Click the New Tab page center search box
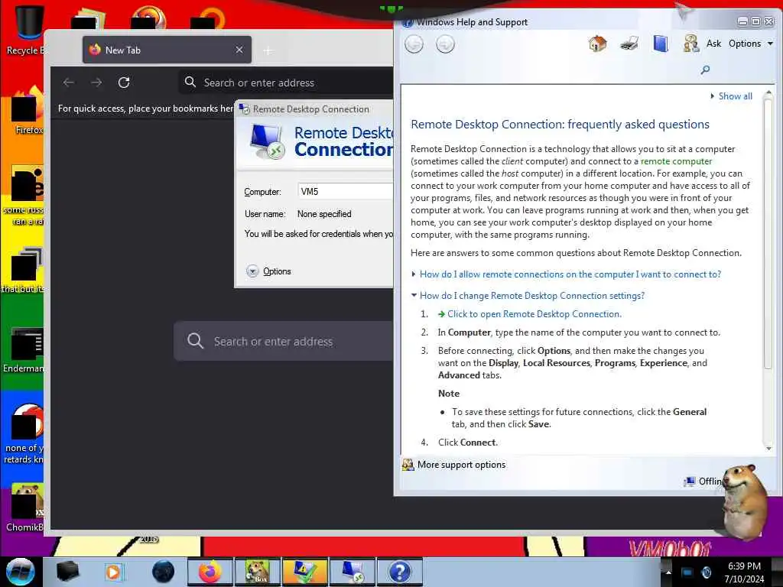Screen dimensions: 783x587 click(x=284, y=341)
